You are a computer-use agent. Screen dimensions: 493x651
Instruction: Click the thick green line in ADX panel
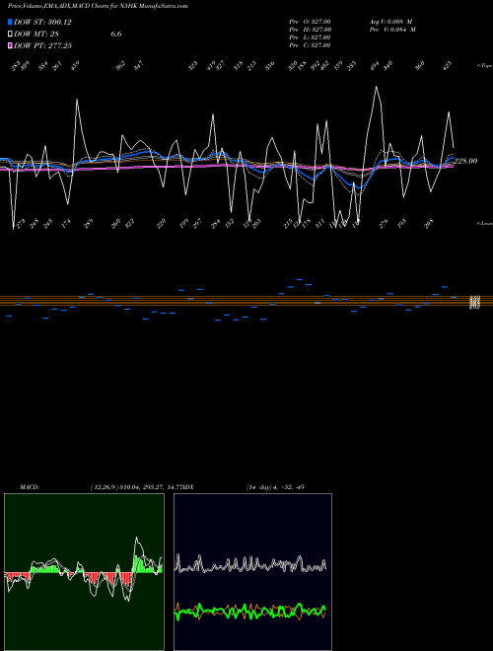pyautogui.click(x=250, y=612)
